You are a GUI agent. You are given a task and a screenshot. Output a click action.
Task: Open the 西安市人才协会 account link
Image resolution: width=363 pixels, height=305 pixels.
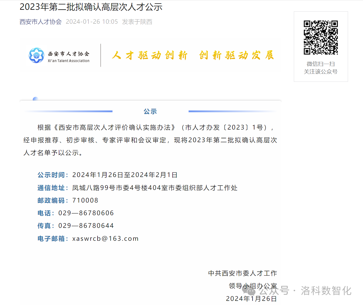(x=41, y=22)
